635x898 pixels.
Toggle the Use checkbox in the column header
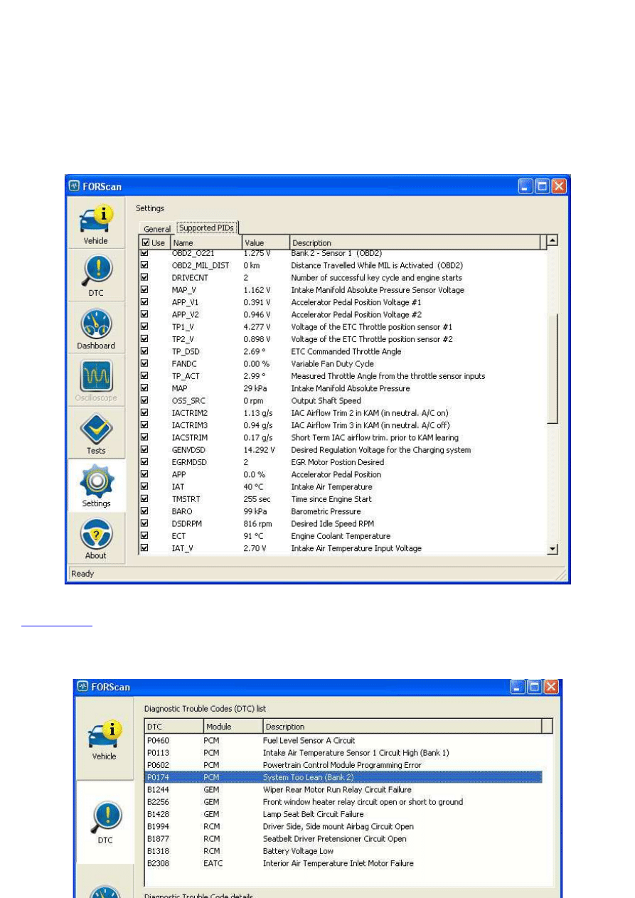[x=146, y=243]
